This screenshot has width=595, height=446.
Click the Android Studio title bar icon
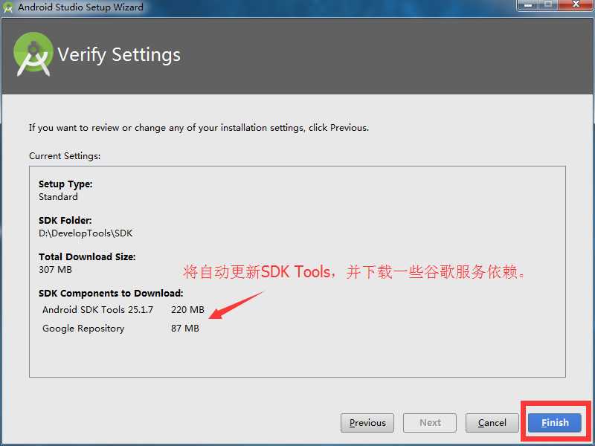pyautogui.click(x=8, y=7)
